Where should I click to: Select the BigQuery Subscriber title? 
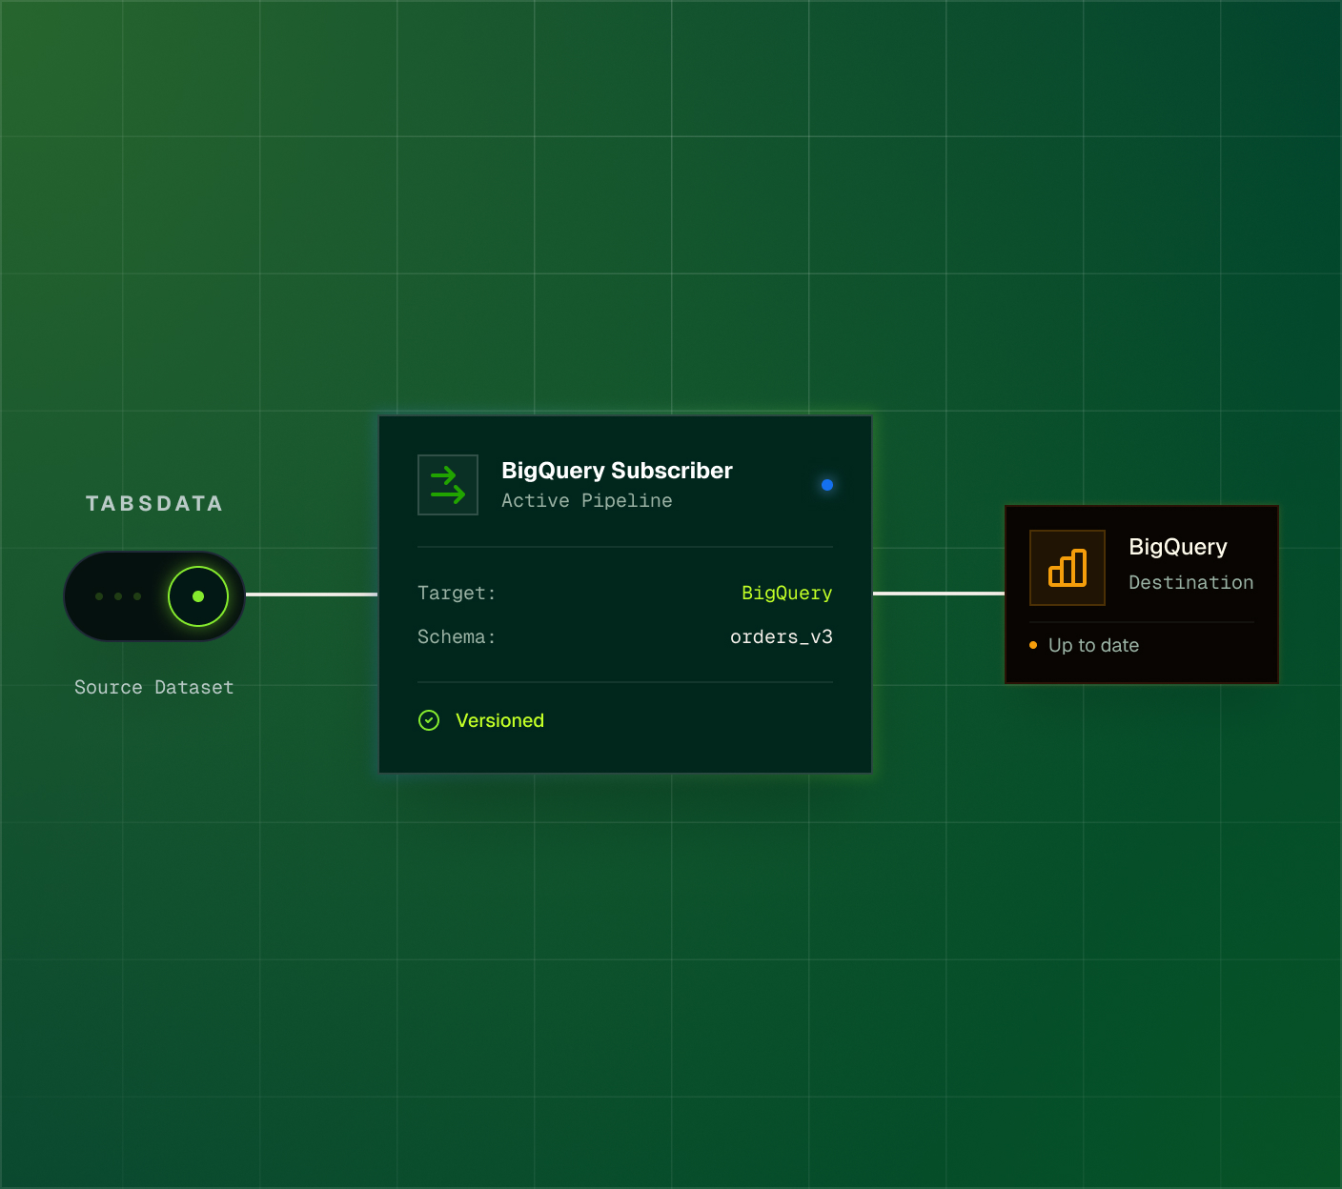617,471
